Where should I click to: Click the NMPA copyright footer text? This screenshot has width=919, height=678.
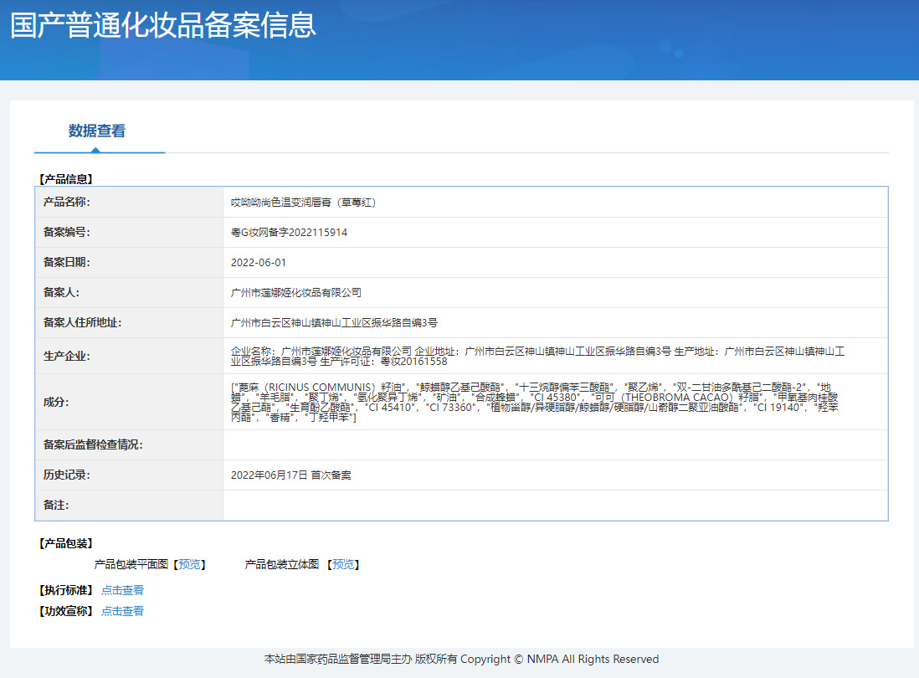click(459, 659)
